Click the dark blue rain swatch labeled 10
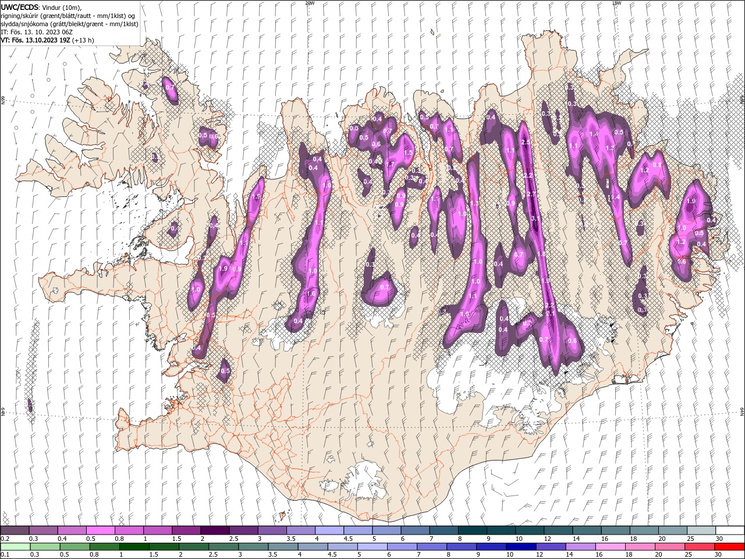The width and height of the screenshot is (745, 559). (x=520, y=547)
